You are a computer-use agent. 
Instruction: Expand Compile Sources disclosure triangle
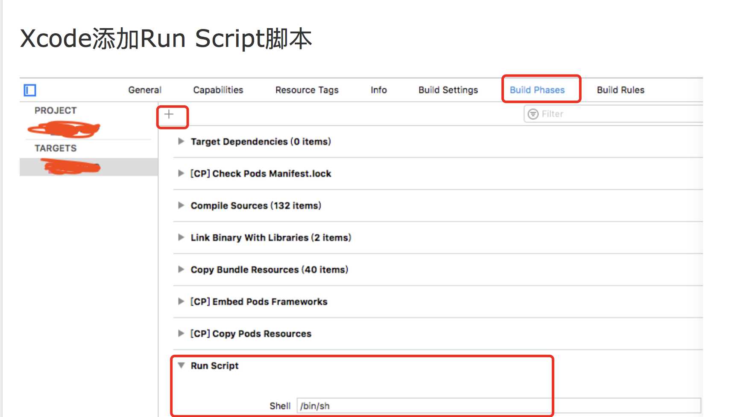181,205
